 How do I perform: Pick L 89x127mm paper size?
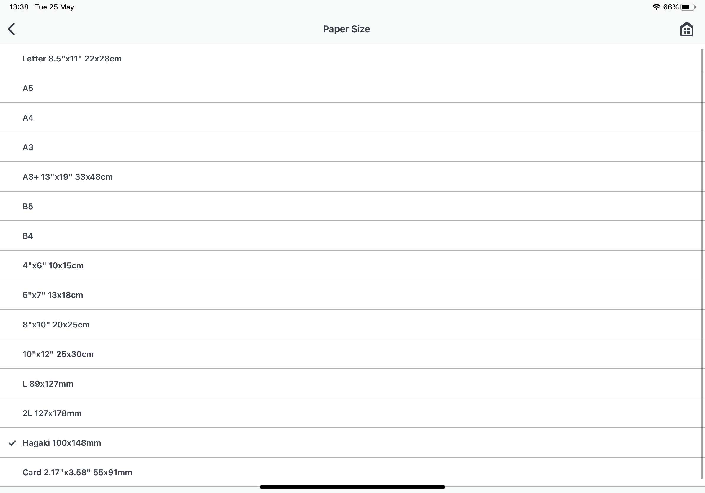[48, 384]
